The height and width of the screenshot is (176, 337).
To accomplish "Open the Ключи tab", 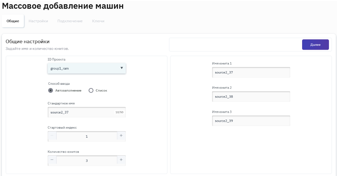I will coord(98,21).
